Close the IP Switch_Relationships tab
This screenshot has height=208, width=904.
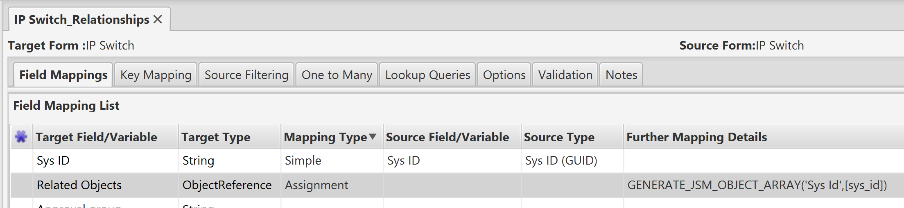158,20
